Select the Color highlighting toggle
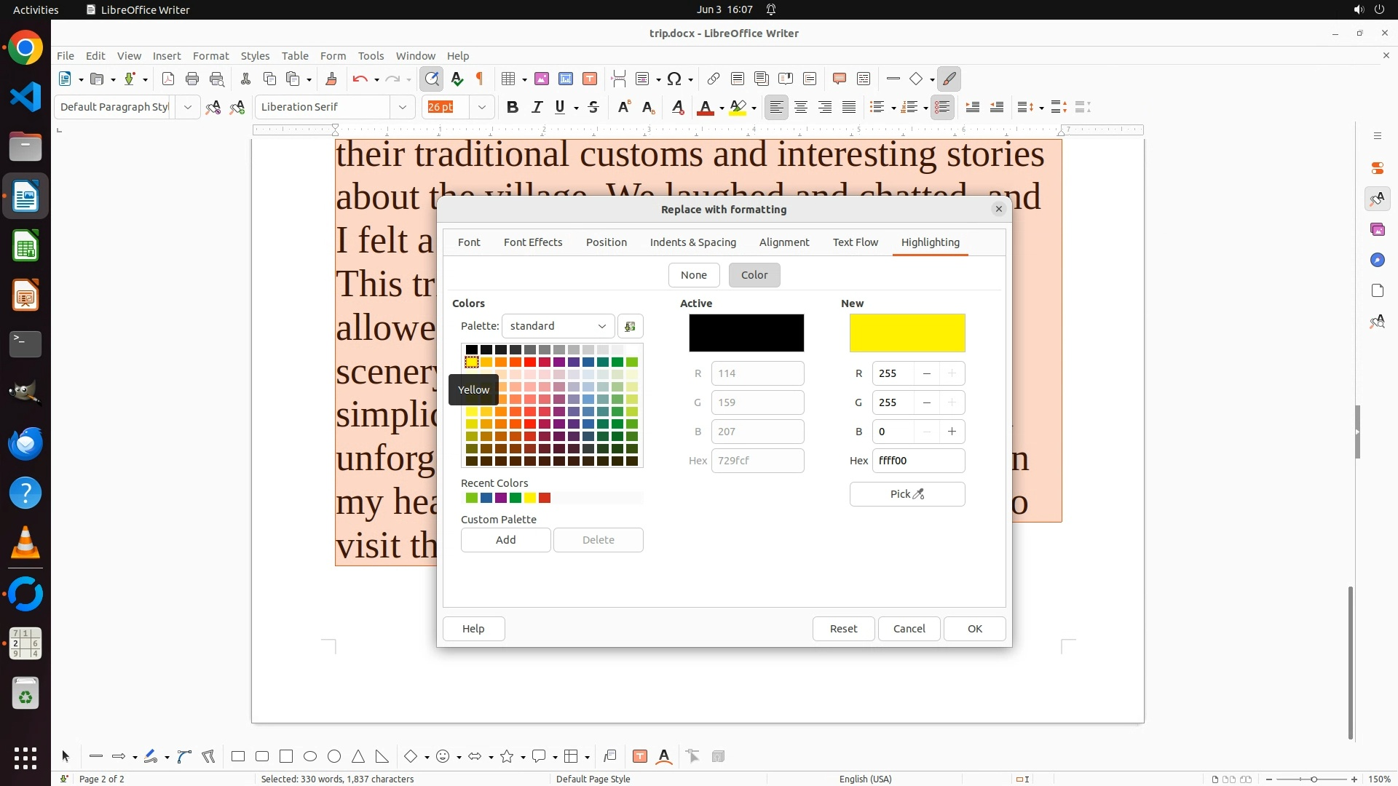Image resolution: width=1398 pixels, height=786 pixels. coord(754,275)
